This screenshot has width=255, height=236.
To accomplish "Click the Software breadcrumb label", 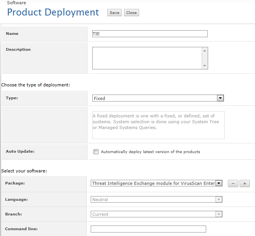I will (x=16, y=3).
